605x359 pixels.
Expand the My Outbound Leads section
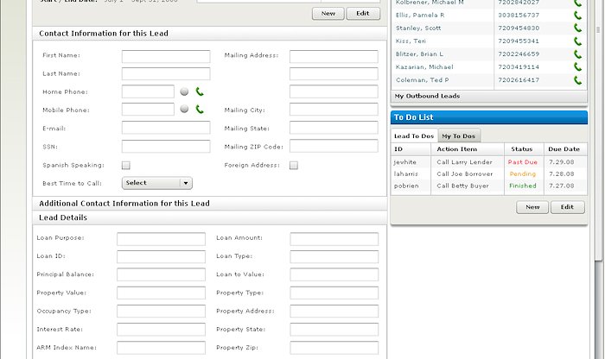pyautogui.click(x=489, y=96)
